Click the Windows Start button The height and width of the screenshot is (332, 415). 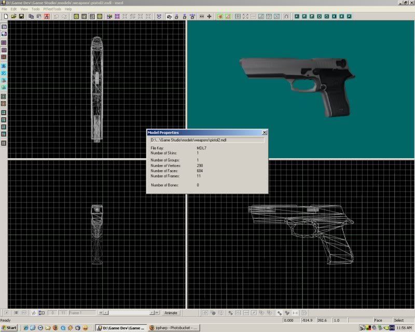tap(9, 328)
